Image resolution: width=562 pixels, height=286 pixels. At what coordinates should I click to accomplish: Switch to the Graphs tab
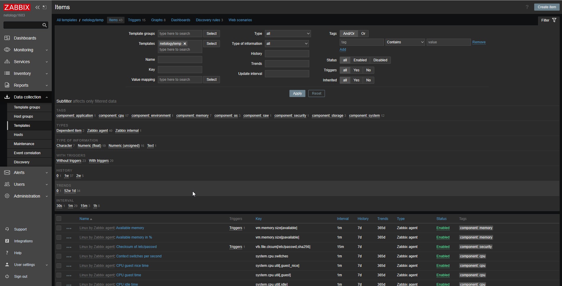(158, 20)
